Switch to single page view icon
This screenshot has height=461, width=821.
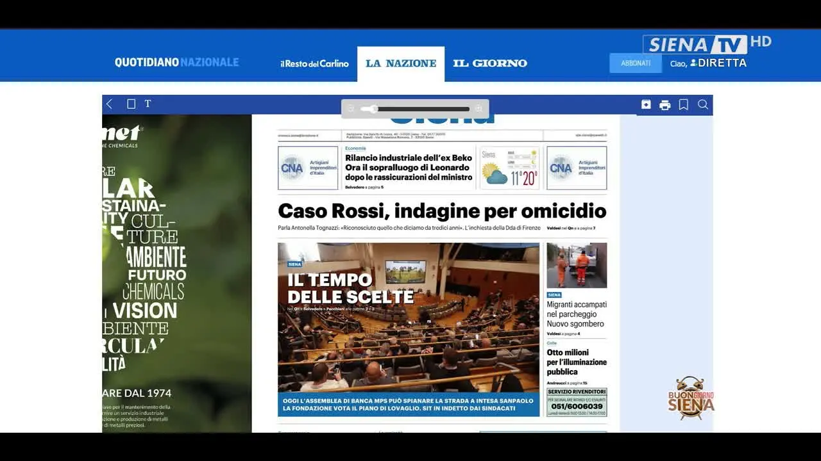(x=131, y=104)
